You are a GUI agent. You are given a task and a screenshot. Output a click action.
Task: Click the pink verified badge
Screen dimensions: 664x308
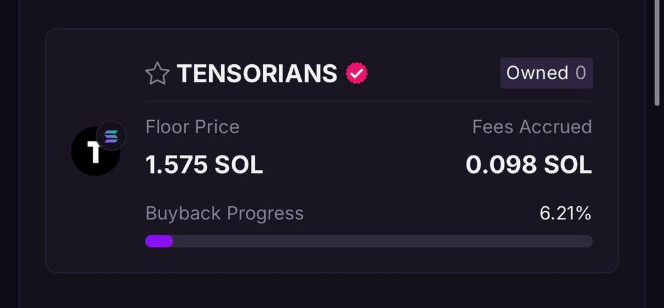[357, 74]
